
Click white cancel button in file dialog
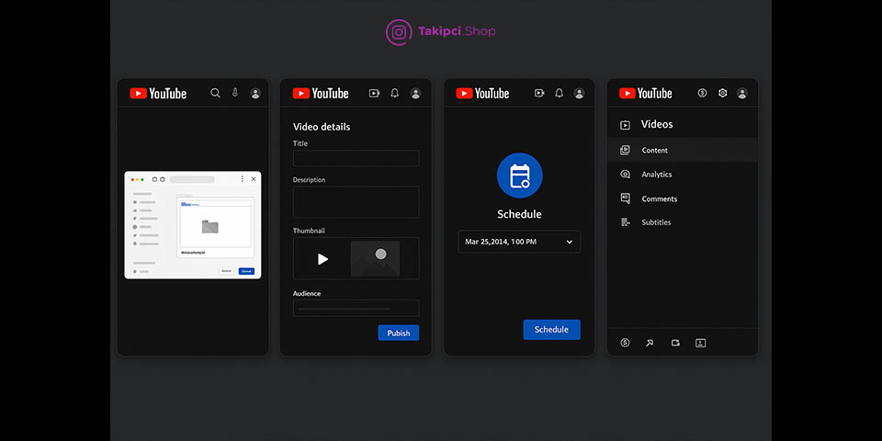(226, 271)
